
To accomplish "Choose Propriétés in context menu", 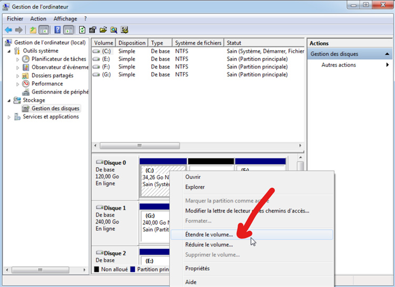I will (252, 269).
